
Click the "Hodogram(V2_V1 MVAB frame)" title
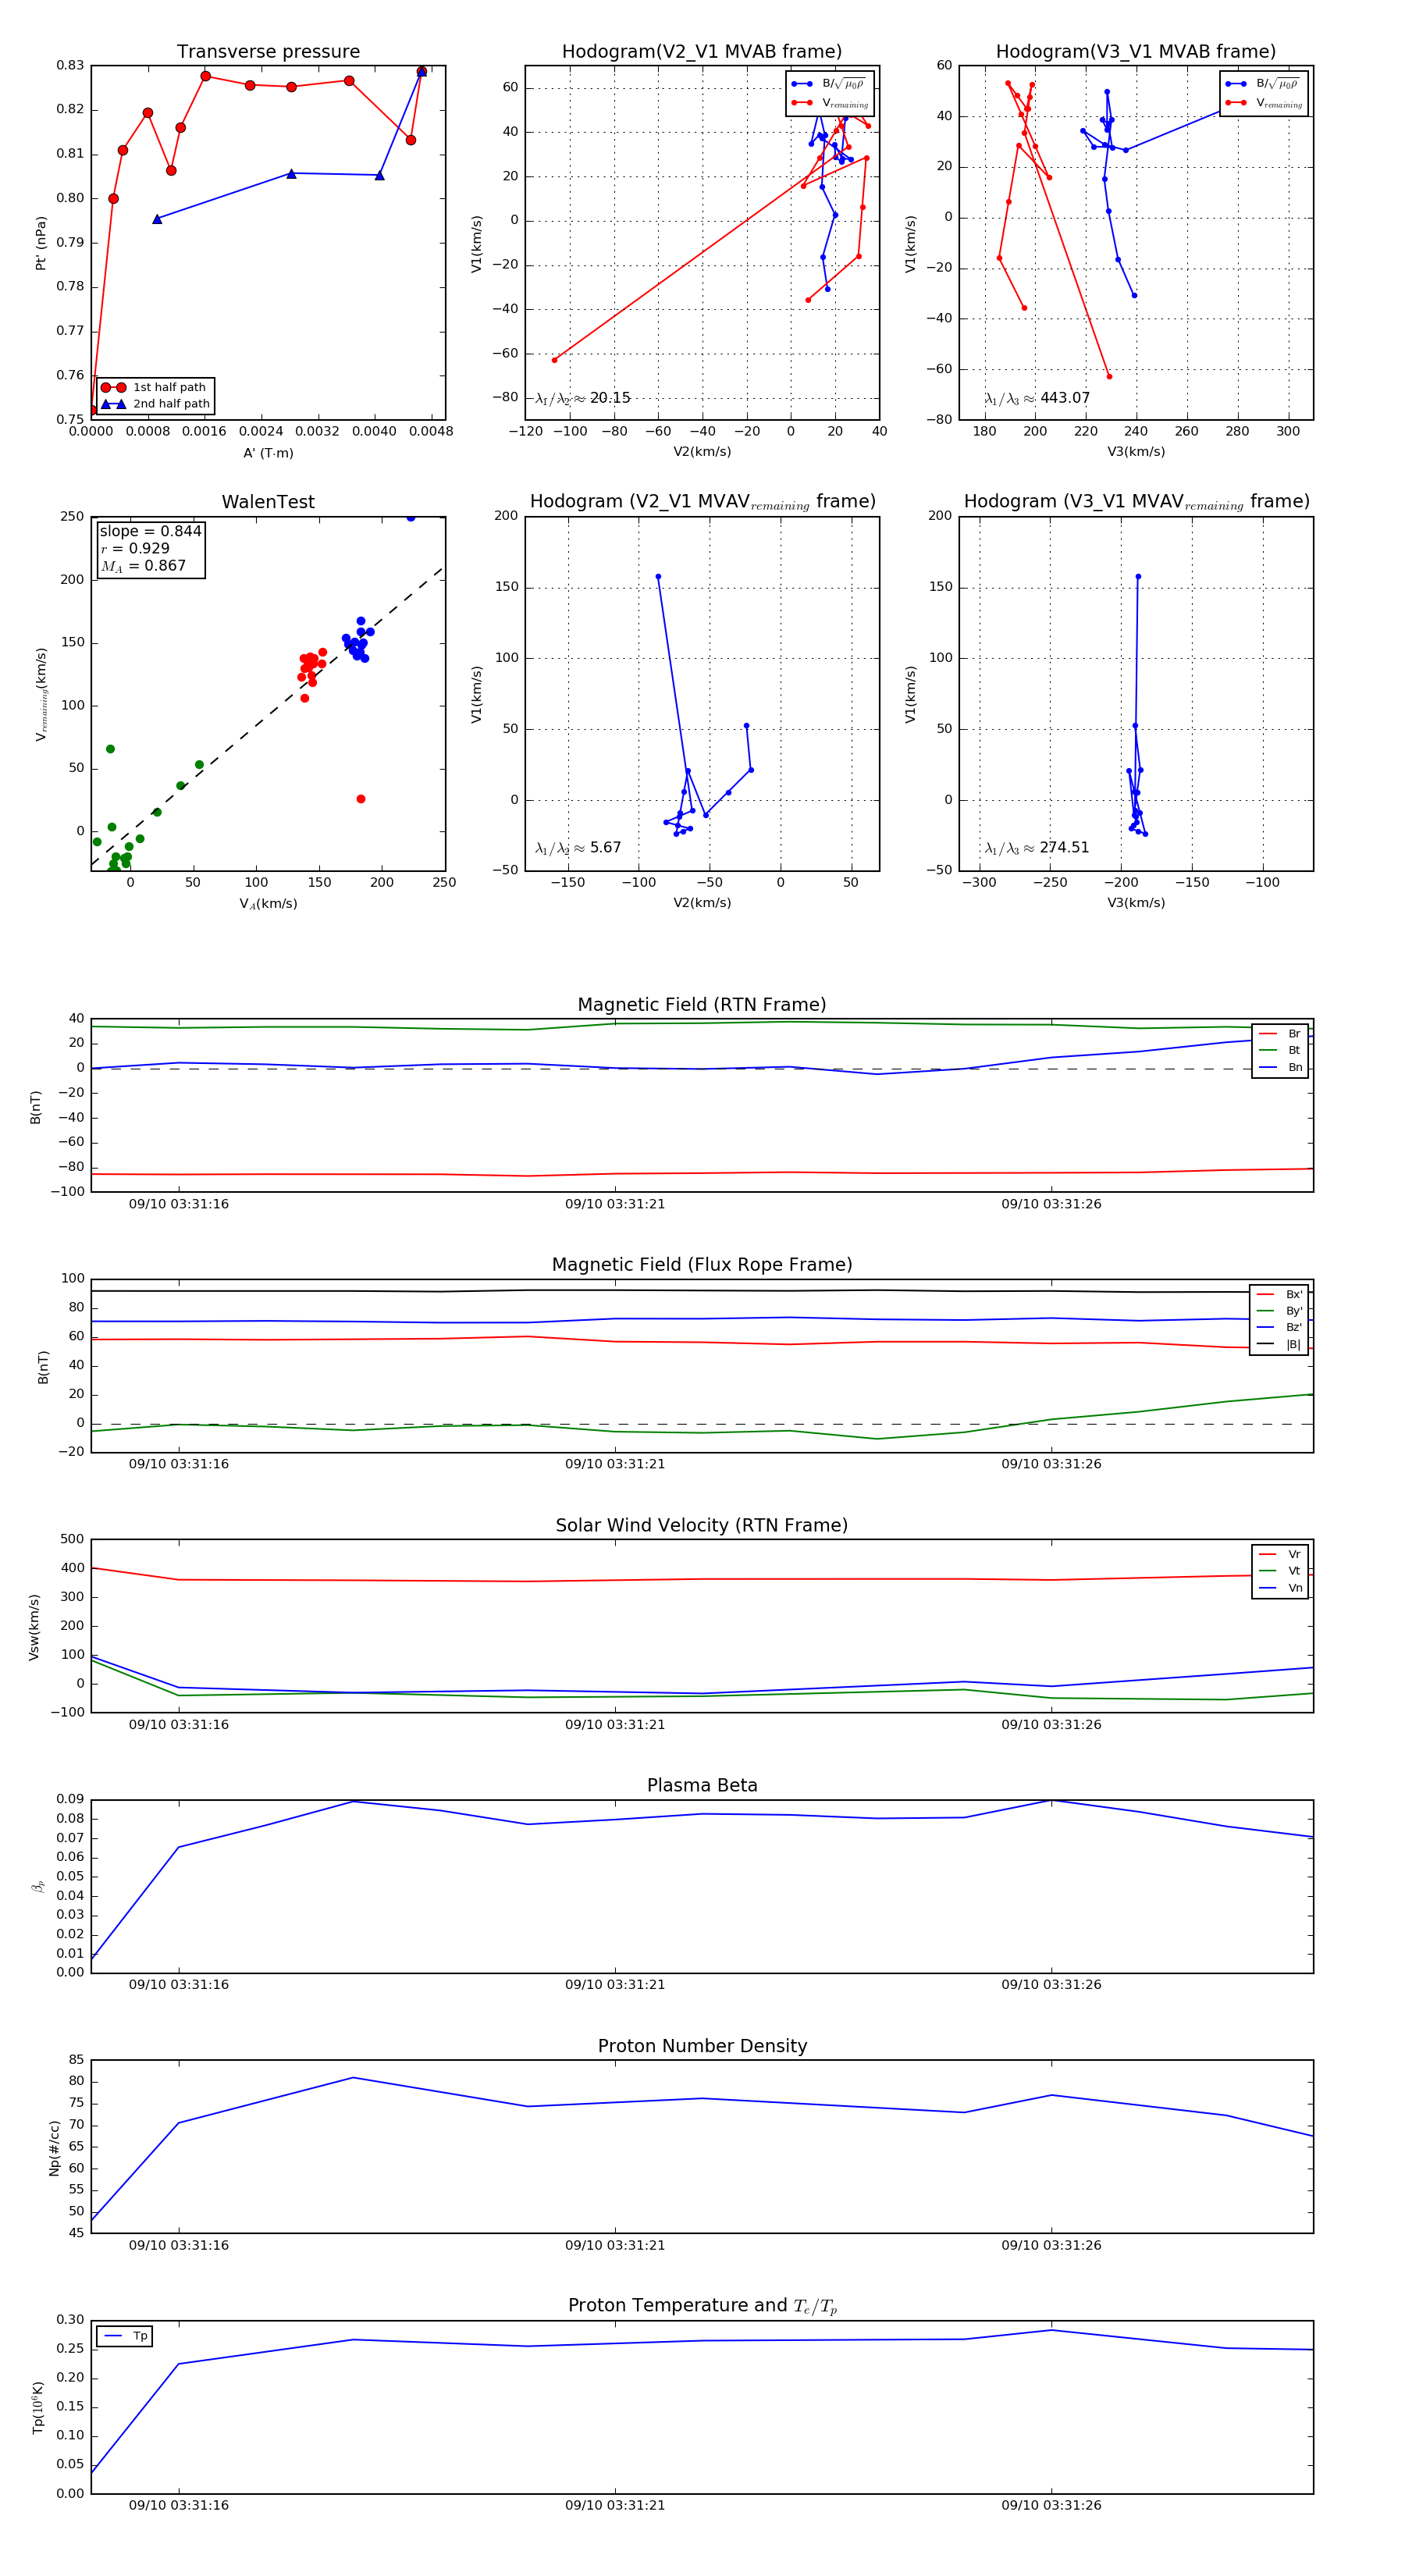pyautogui.click(x=702, y=52)
